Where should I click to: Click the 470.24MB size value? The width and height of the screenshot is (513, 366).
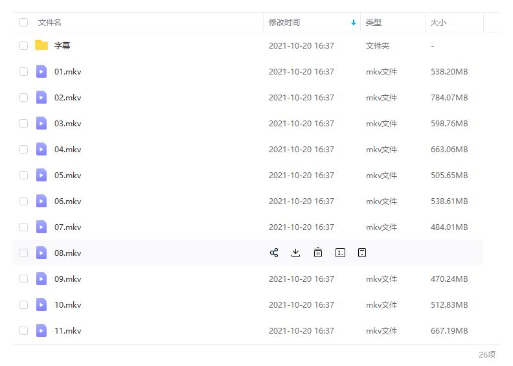click(450, 279)
